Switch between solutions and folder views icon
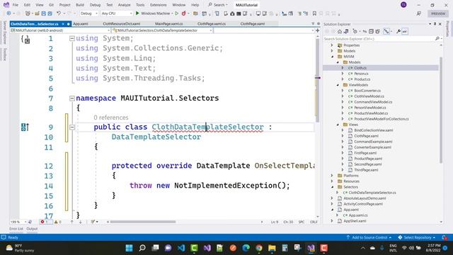 tap(346, 31)
